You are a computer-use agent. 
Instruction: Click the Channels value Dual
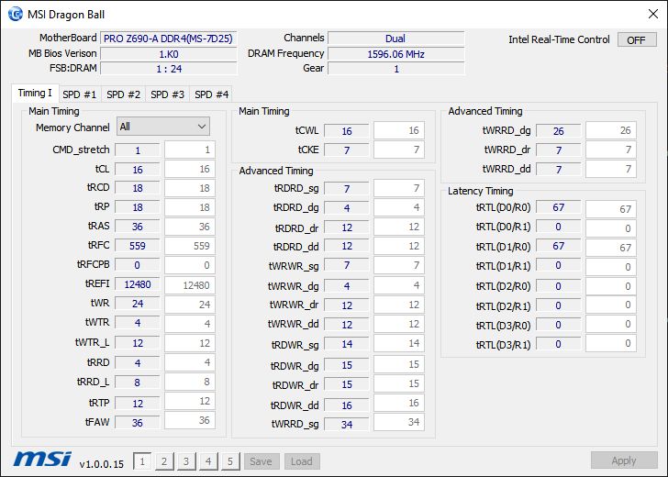(395, 39)
